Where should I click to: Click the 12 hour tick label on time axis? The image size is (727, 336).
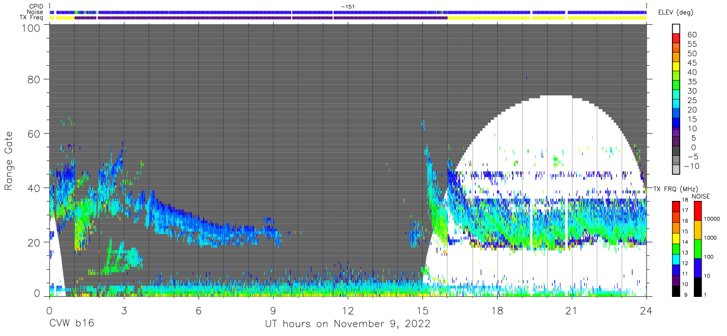348,311
